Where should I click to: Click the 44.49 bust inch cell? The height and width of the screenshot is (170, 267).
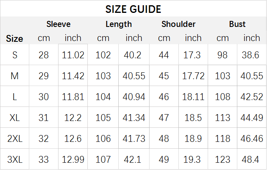[x=252, y=118]
